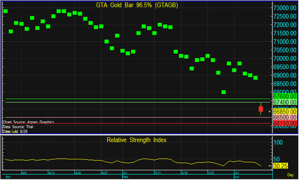Click the 4/13 date marker
Screen dimensions: 299x180
[x=52, y=173]
